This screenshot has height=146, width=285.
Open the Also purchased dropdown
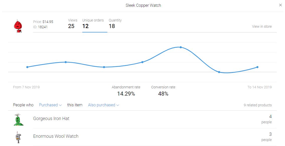[103, 105]
